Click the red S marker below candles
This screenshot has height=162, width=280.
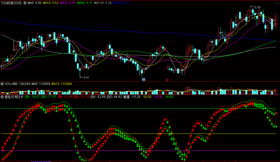coord(167,80)
